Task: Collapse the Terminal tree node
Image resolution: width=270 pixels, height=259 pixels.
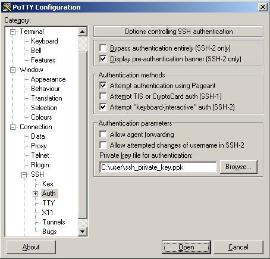Action: pyautogui.click(x=12, y=32)
